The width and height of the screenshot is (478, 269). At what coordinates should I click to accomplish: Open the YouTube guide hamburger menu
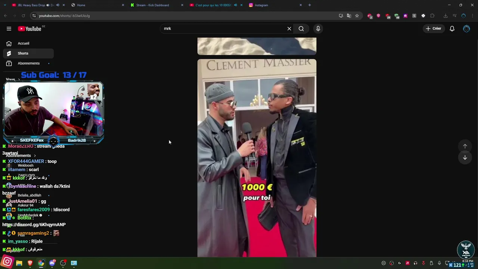coord(9,29)
